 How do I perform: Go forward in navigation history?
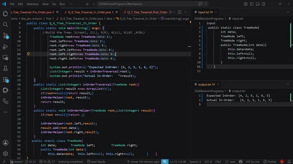coord(94,4)
